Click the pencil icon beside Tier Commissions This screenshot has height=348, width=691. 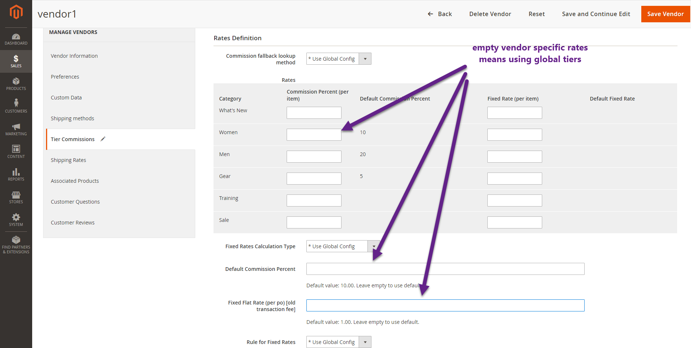103,139
